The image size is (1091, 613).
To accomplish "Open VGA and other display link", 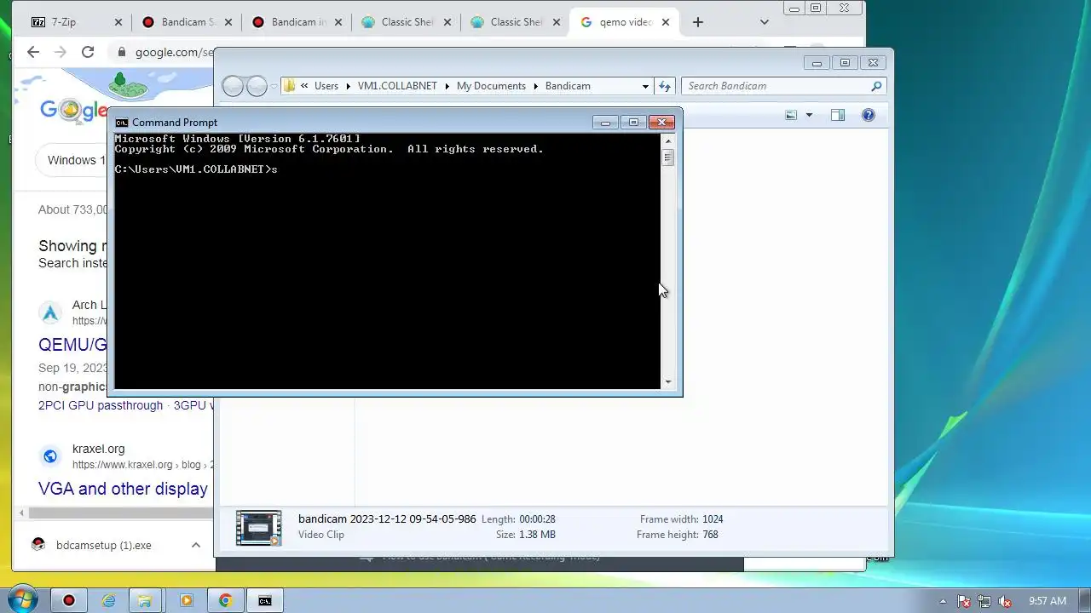I will click(123, 489).
